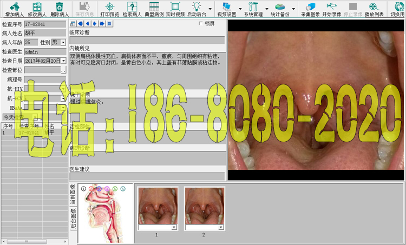Click the window layout icon beside record arrows

73,24
